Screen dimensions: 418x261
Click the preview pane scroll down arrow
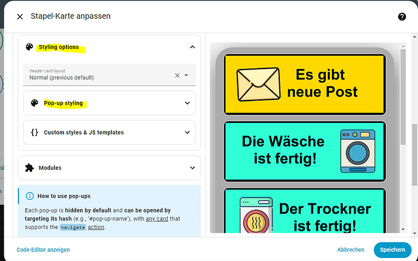coord(403,230)
